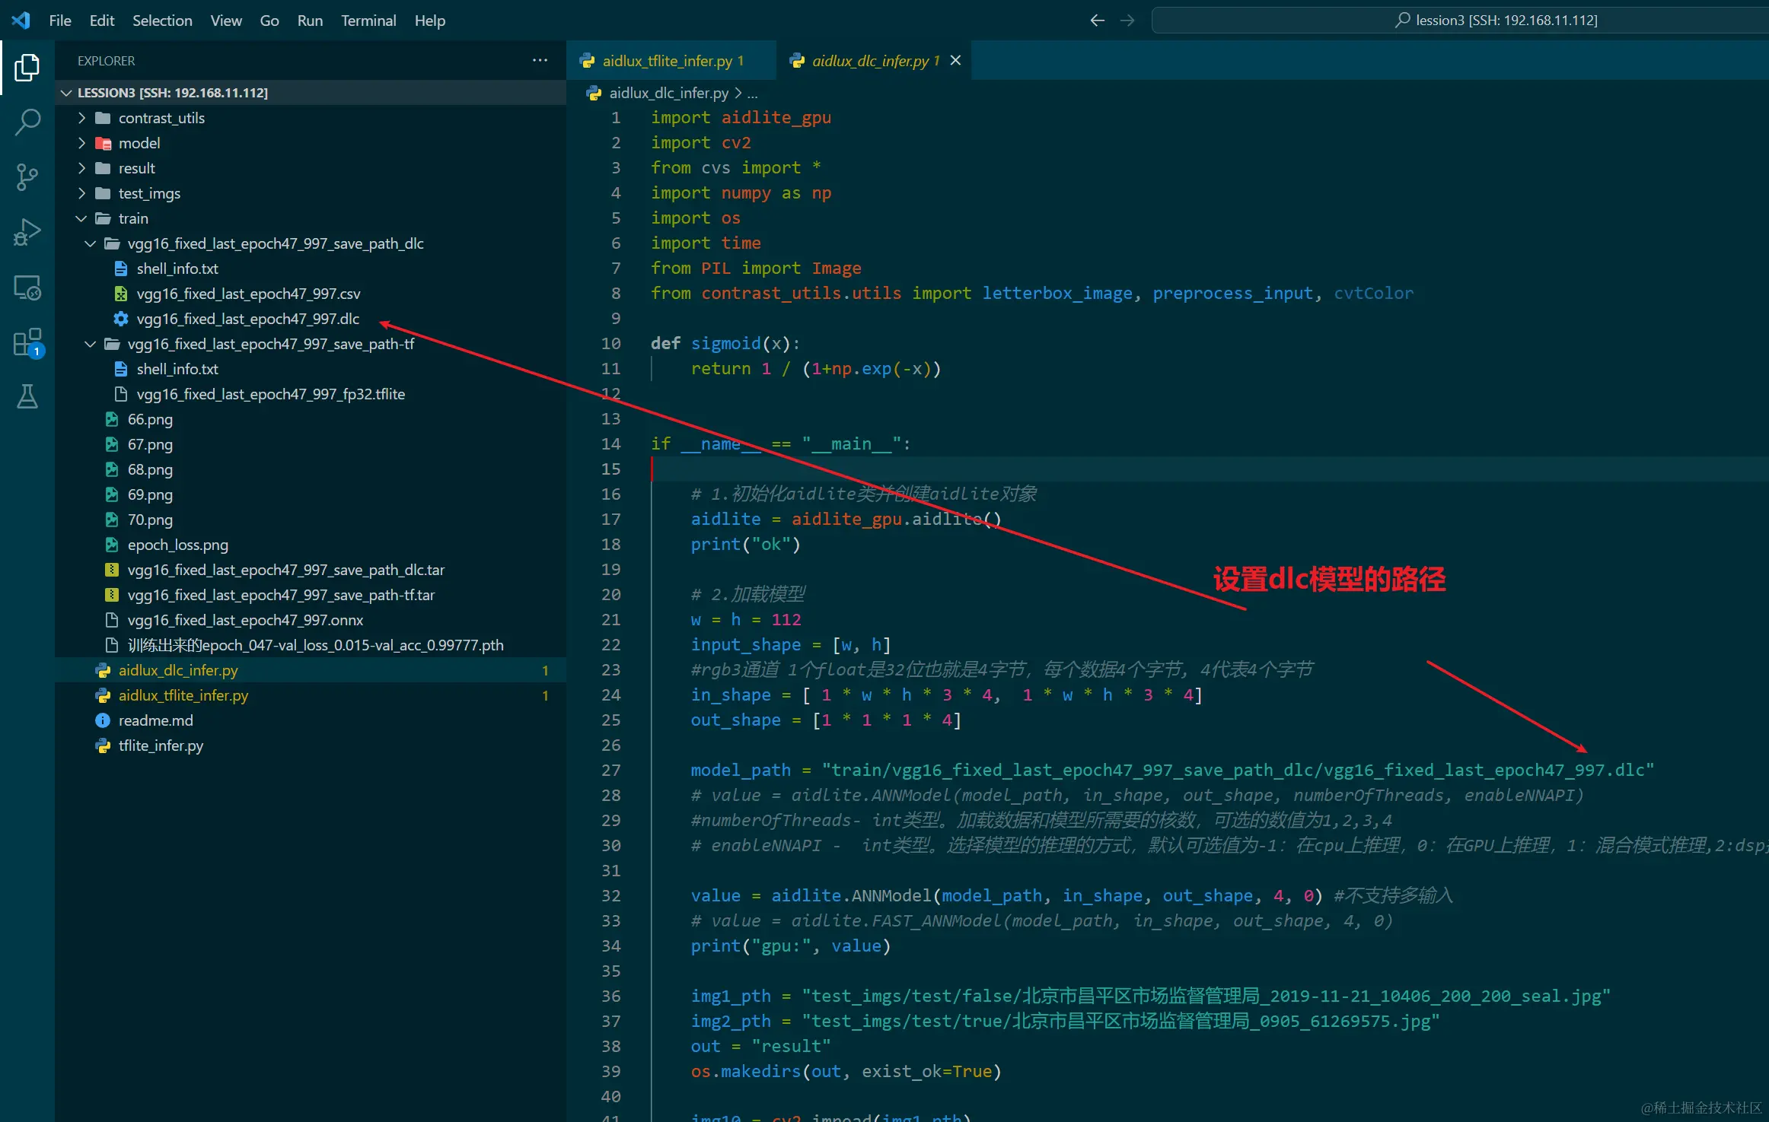1769x1122 pixels.
Task: Open Explorer's Views and More Actions menu
Action: coord(540,60)
